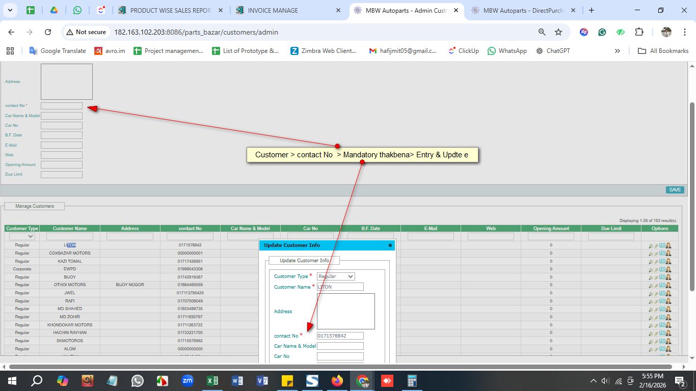Click the card icon in SKMOTOROS row
The image size is (696, 391).
662,341
